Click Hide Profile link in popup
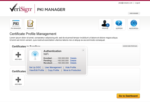The width and height of the screenshot is (150, 102). pyautogui.click(x=71, y=67)
